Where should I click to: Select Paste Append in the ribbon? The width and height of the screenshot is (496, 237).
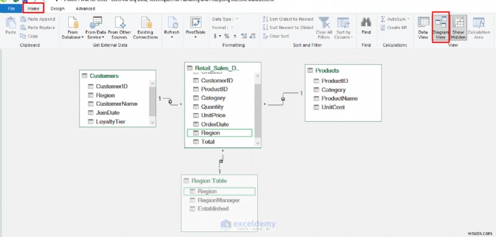[x=38, y=19]
